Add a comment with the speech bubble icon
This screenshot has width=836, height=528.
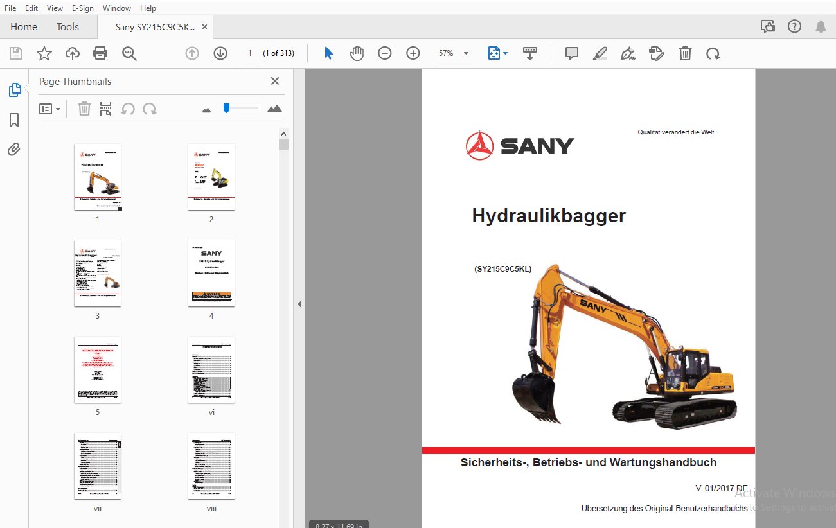point(572,53)
